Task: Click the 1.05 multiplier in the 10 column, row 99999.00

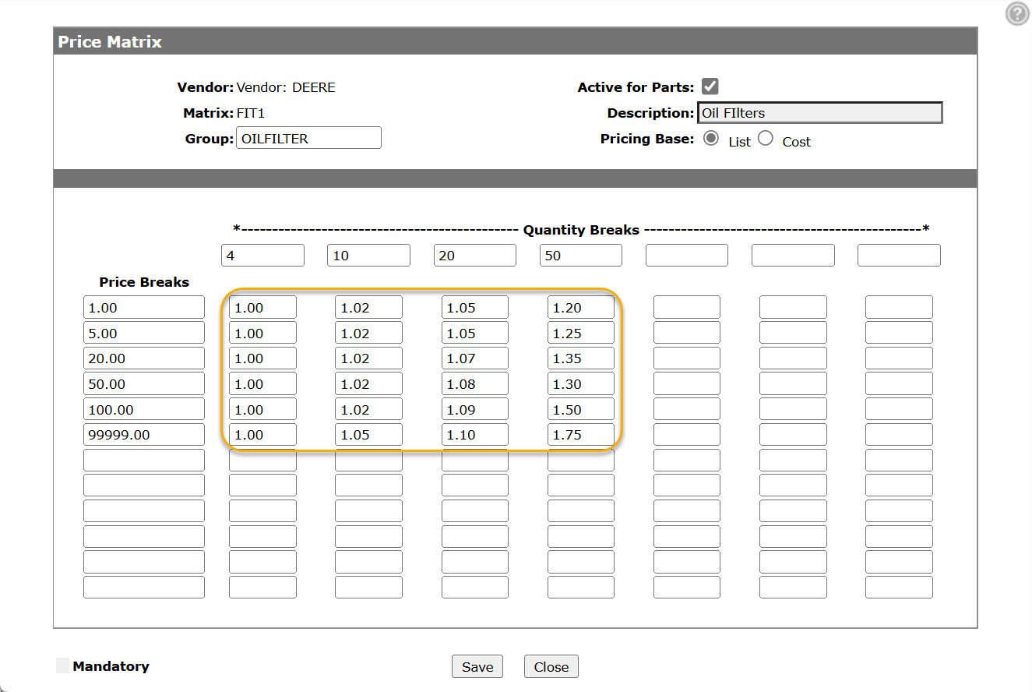Action: pos(369,435)
